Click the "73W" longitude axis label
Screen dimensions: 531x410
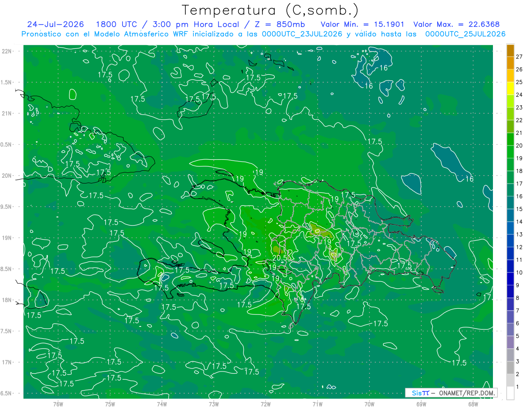pyautogui.click(x=214, y=404)
